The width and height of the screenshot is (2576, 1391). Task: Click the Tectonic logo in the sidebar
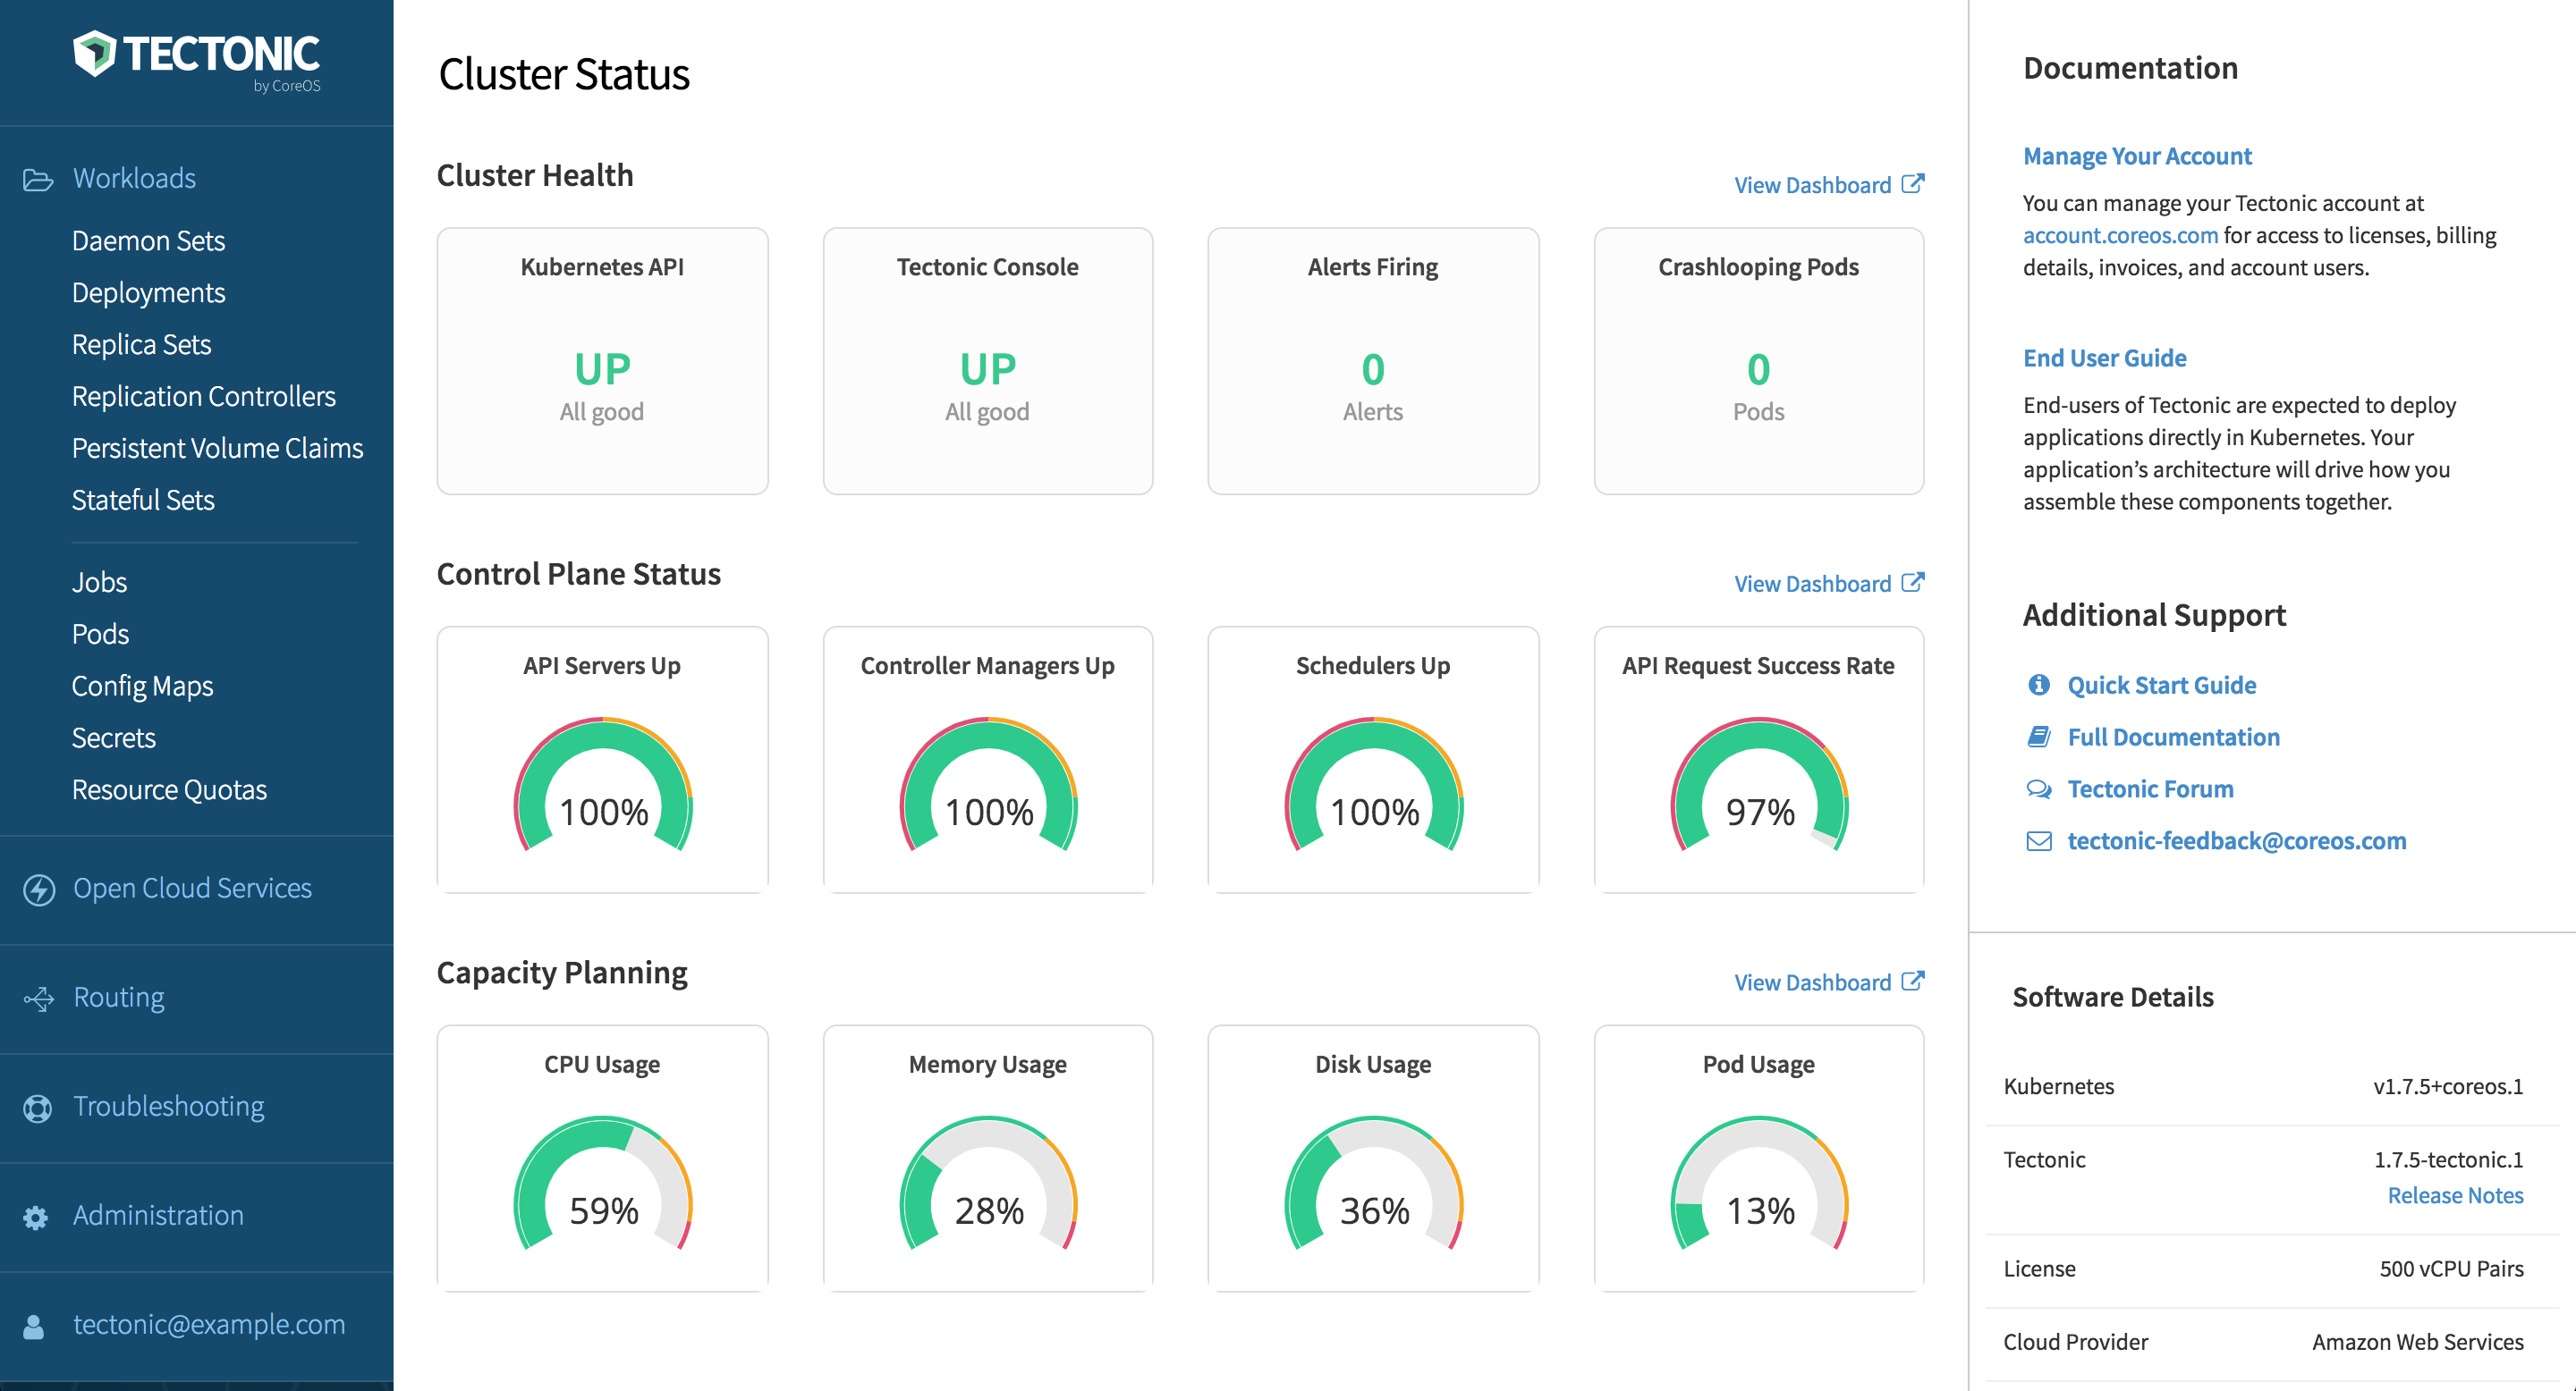click(196, 59)
